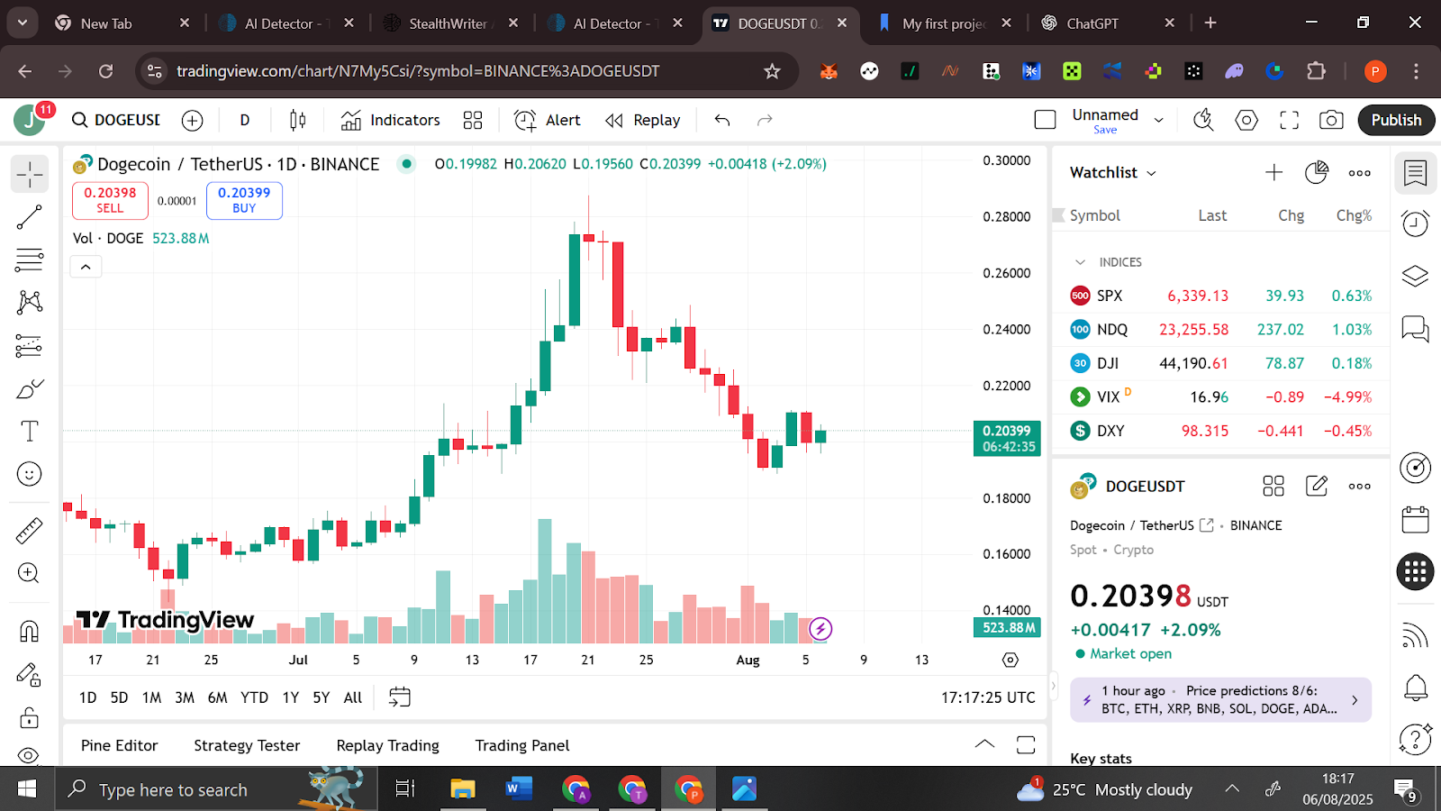Open price predictions news banner
The width and height of the screenshot is (1441, 811).
click(x=1220, y=700)
